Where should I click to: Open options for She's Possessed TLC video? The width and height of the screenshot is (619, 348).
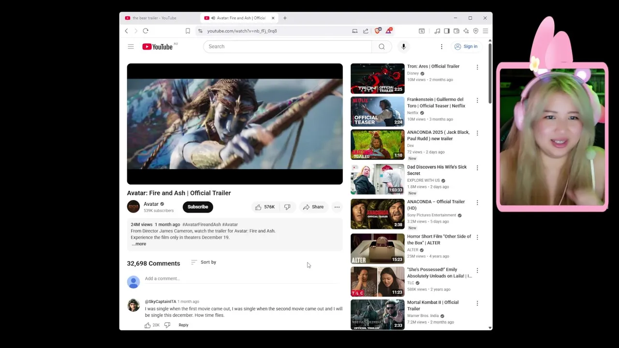pos(477,270)
